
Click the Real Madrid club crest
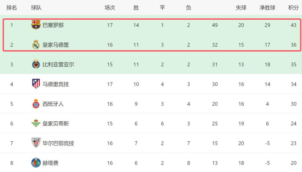[x=36, y=44]
